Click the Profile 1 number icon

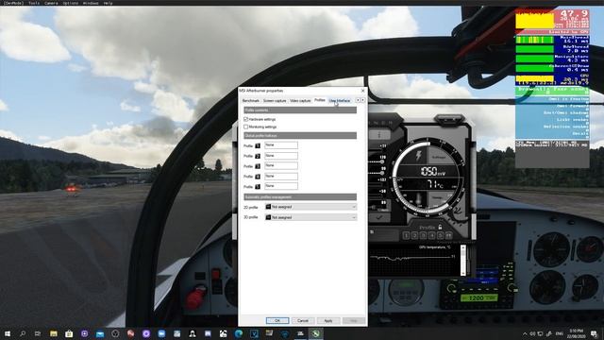pyautogui.click(x=258, y=146)
